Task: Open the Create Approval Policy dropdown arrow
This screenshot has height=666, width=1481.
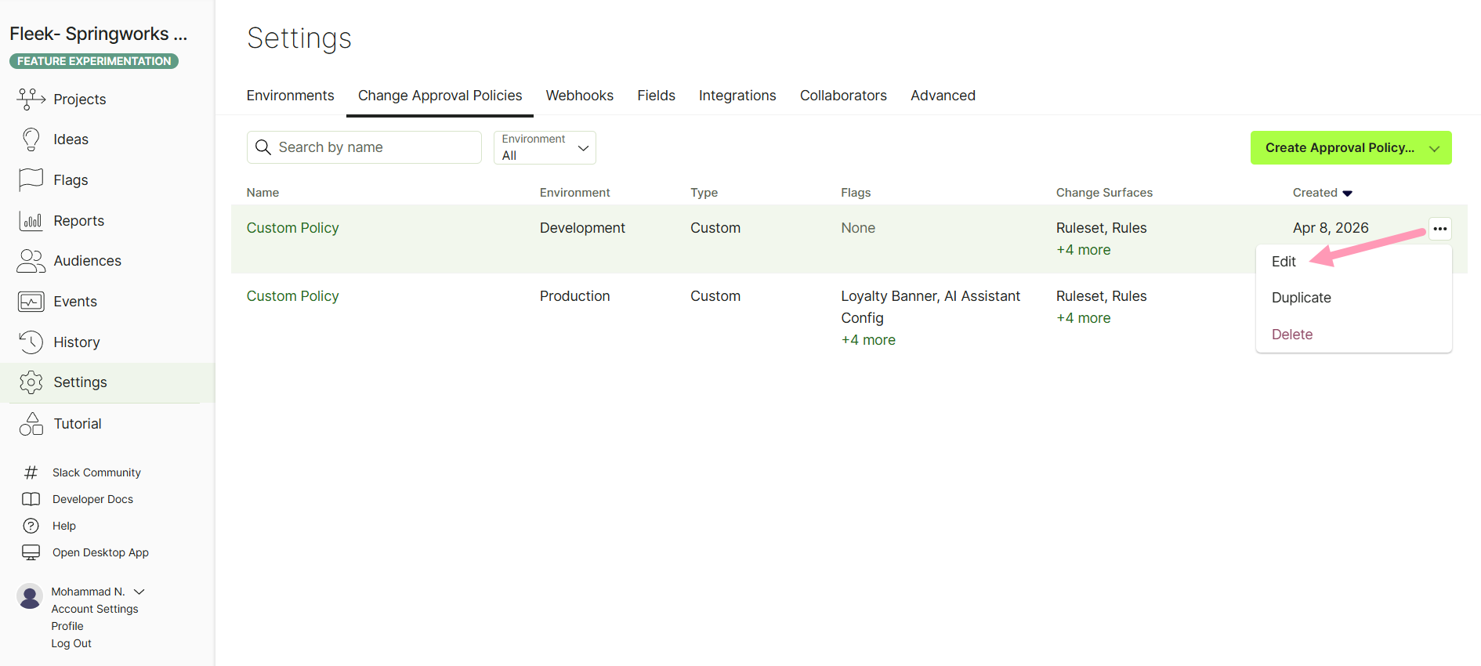Action: click(1435, 148)
